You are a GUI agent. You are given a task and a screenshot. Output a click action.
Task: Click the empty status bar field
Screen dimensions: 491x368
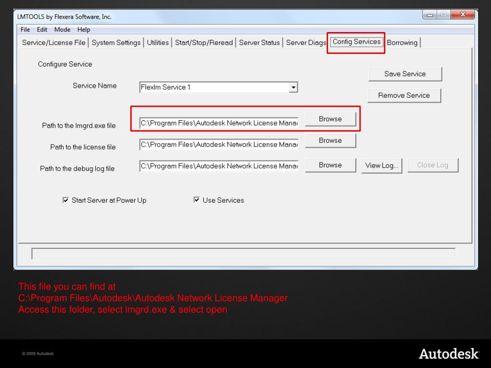(243, 253)
